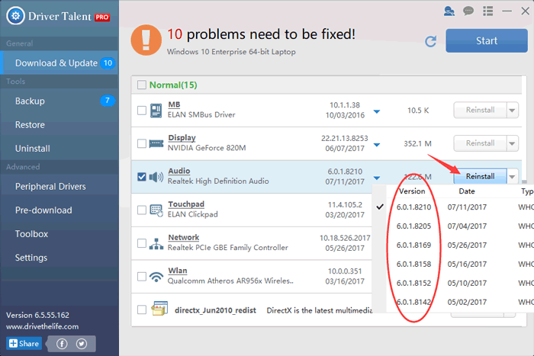Click the Display graphics card icon
534x356 pixels.
coord(156,143)
